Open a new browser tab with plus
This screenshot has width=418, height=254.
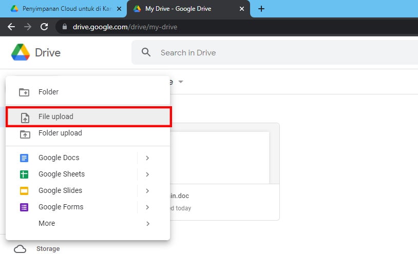[261, 9]
